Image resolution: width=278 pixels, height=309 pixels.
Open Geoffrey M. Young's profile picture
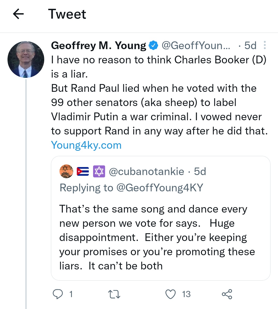click(26, 59)
